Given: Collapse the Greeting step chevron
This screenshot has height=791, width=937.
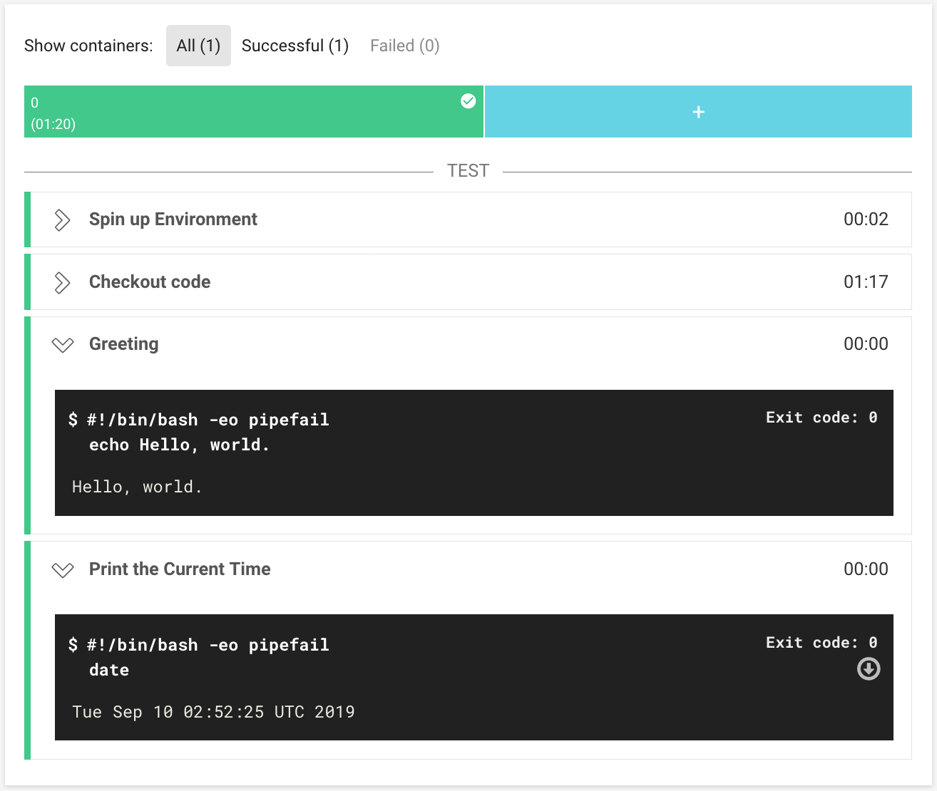Looking at the screenshot, I should point(63,345).
